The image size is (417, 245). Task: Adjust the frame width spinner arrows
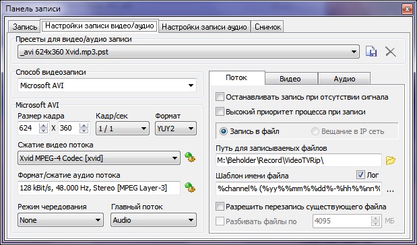point(43,128)
